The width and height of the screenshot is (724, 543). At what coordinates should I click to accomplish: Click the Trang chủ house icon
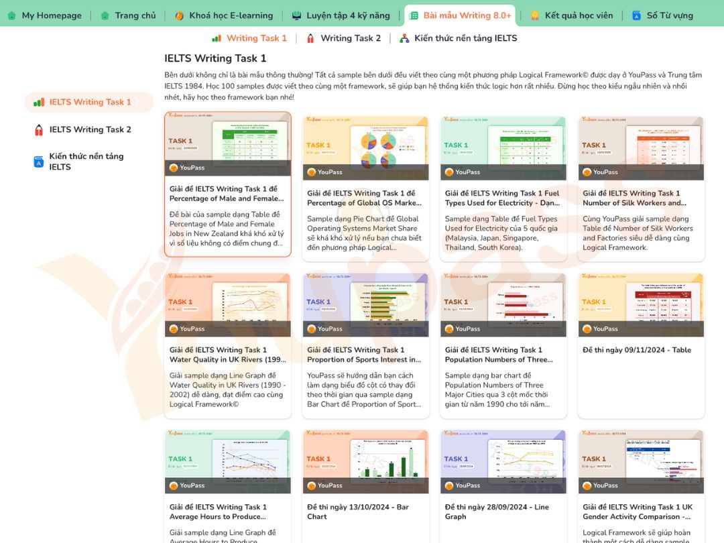tap(105, 15)
